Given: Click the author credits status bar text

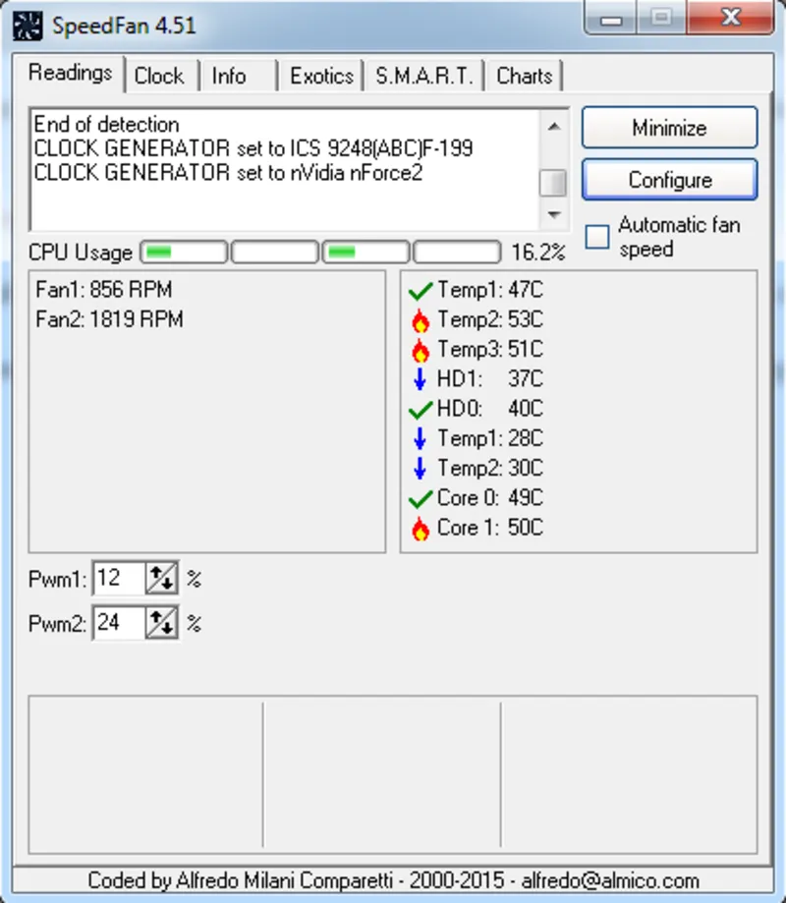Looking at the screenshot, I should click(393, 881).
